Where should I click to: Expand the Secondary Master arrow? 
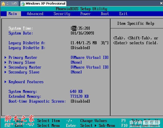point(5,67)
